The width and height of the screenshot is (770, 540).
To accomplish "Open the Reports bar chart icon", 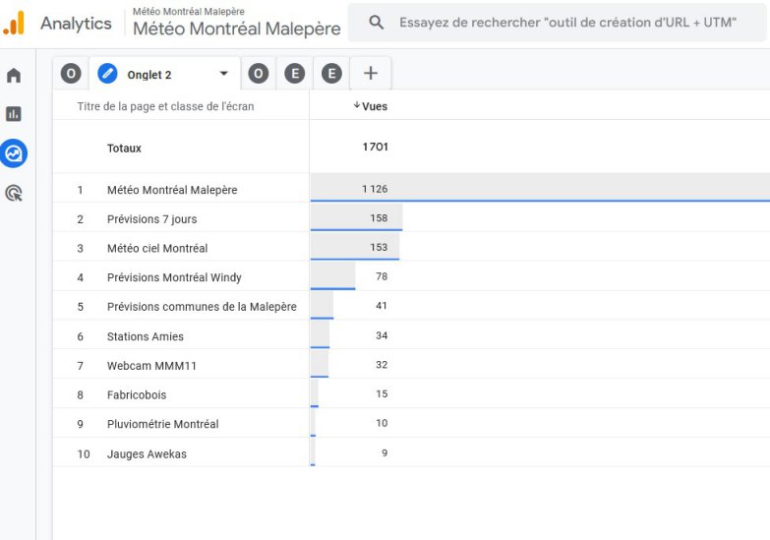I will click(14, 114).
